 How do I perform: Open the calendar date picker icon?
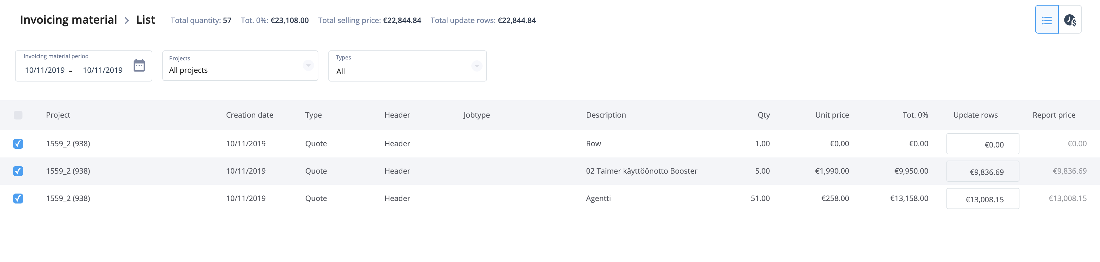(139, 66)
